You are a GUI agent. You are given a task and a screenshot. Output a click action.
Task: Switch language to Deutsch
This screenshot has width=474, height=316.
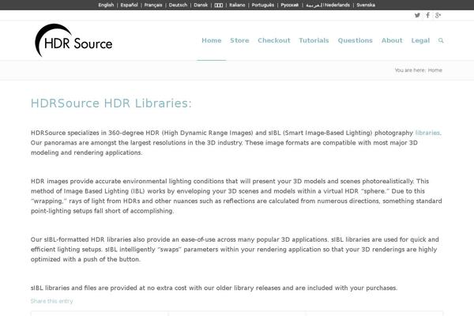(x=178, y=5)
